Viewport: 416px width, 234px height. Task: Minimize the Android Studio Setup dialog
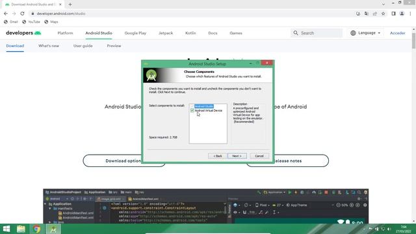(x=250, y=63)
